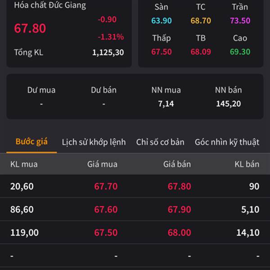The height and width of the screenshot is (270, 270).
Task: Tap the Cao high price 69.30
Action: tap(240, 52)
